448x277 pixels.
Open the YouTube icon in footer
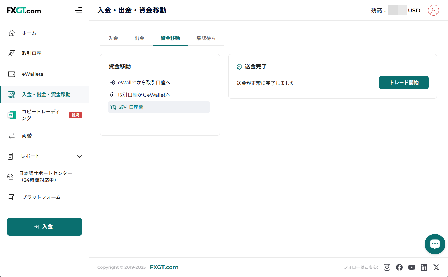pos(412,267)
